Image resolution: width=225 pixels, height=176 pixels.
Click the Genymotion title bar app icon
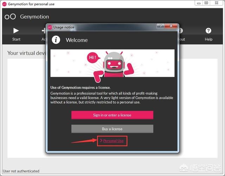(5, 4)
